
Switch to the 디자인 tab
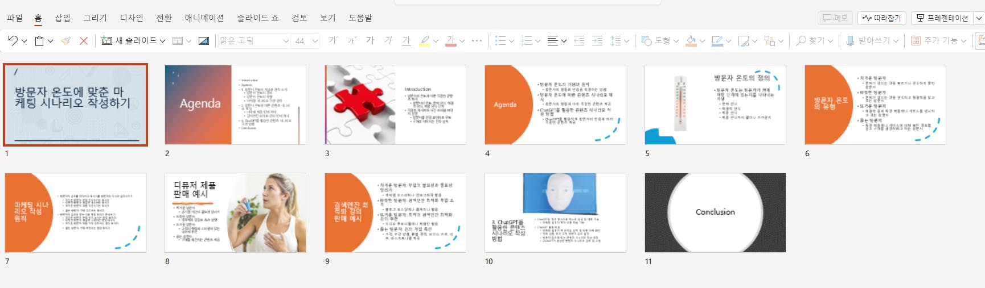point(132,18)
